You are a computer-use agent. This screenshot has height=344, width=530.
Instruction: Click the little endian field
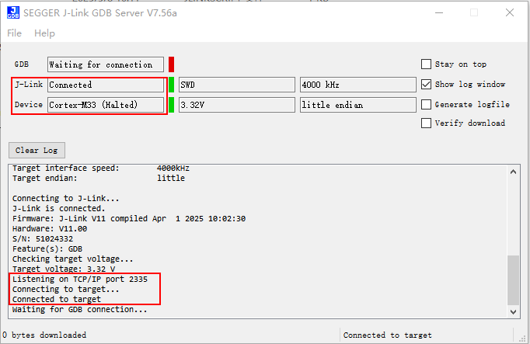pyautogui.click(x=357, y=105)
